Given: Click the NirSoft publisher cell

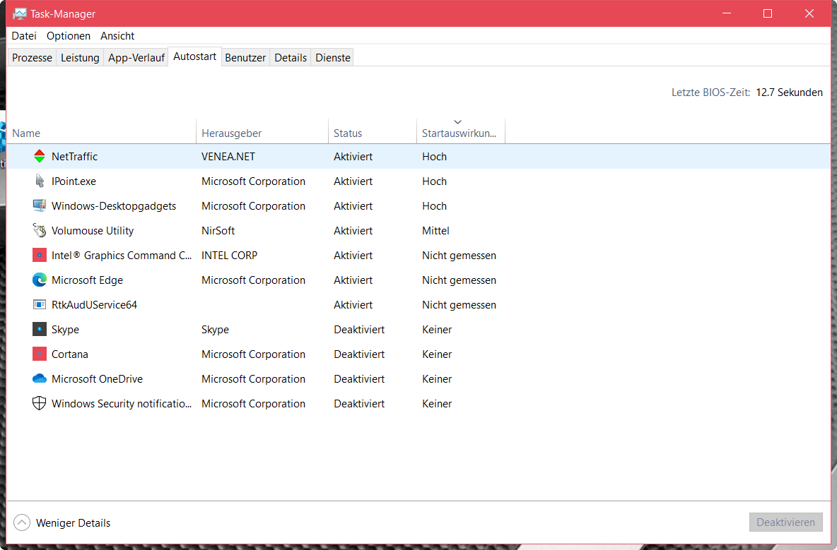Looking at the screenshot, I should coord(218,230).
